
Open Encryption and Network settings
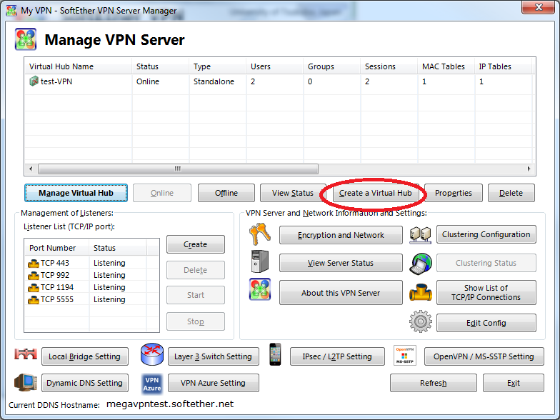[x=341, y=235]
